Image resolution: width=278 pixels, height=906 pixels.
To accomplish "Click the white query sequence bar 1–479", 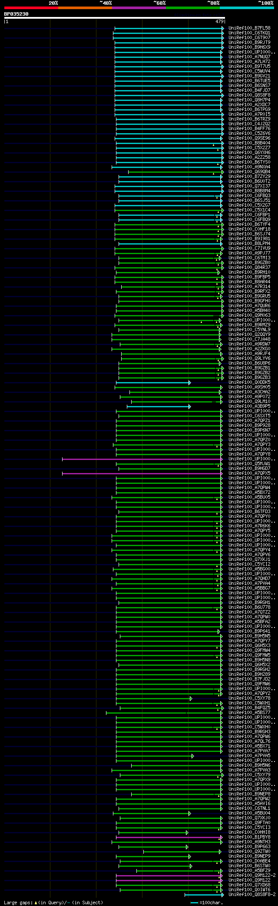I will 114,18.
